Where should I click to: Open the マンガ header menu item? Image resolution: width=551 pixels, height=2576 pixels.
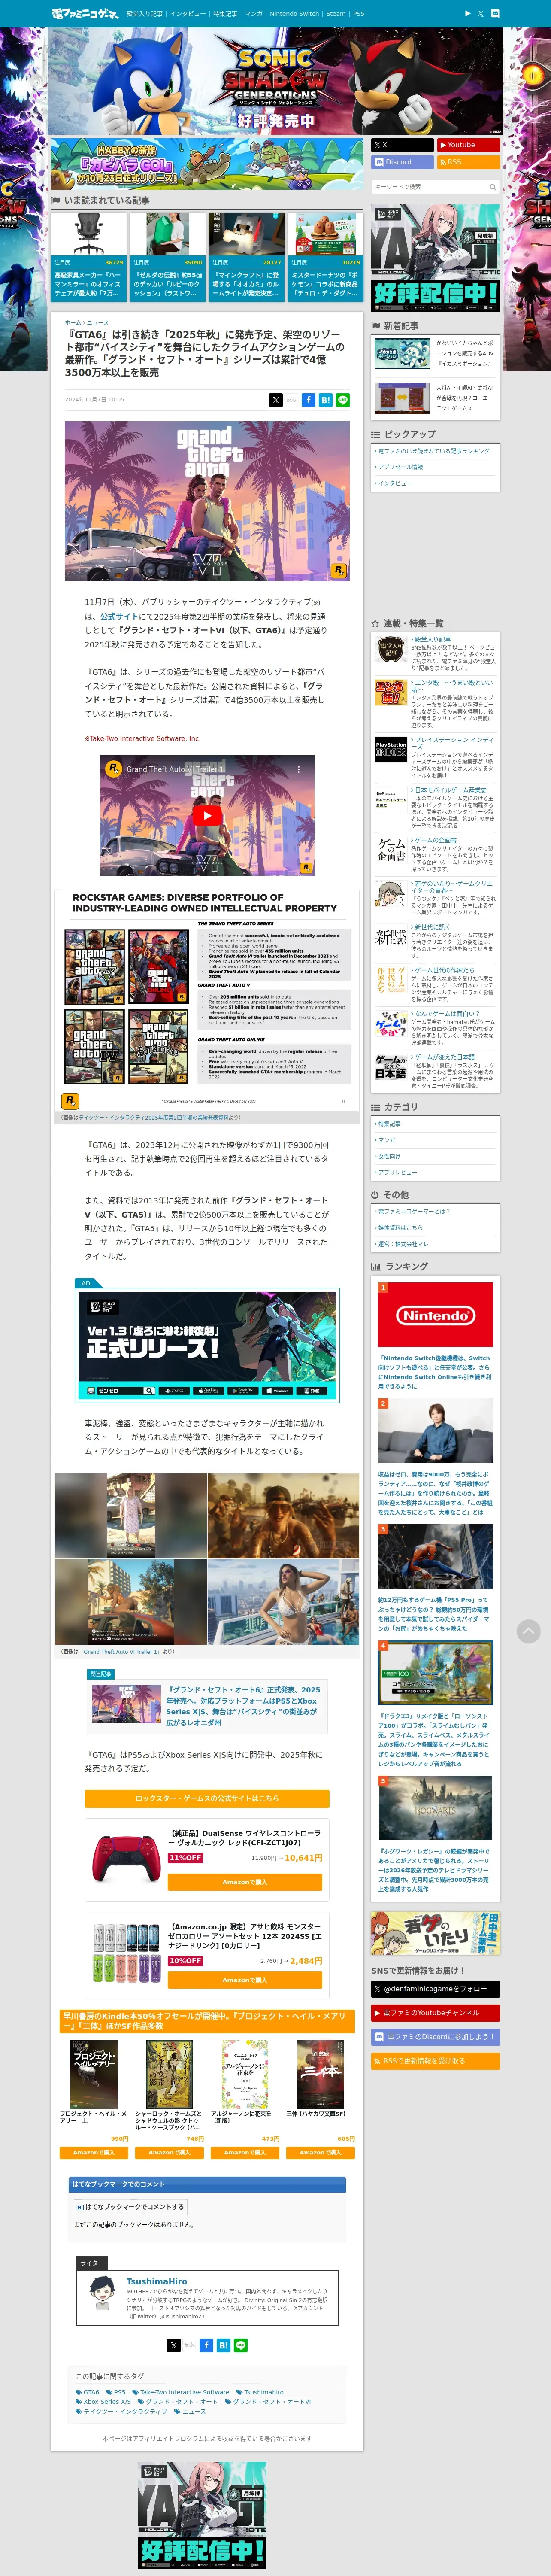(254, 14)
